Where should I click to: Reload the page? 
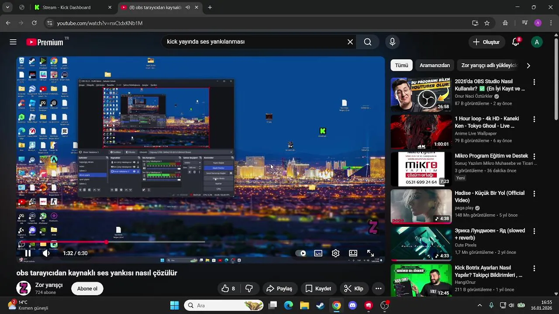[x=34, y=23]
